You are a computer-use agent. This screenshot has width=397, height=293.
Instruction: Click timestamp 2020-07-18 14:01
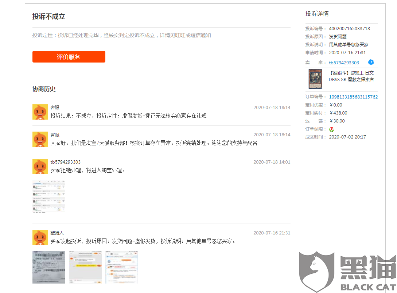point(272,162)
